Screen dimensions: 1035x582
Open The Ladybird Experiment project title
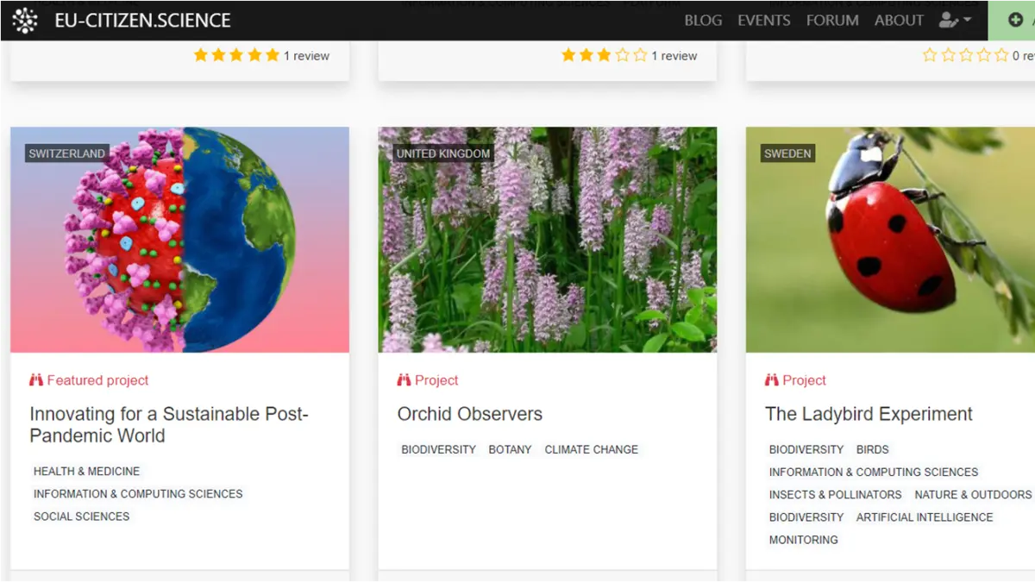coord(869,414)
